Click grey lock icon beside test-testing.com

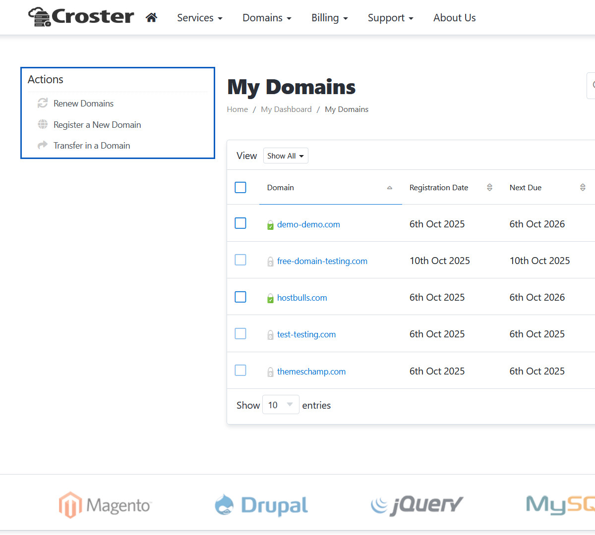click(x=270, y=335)
